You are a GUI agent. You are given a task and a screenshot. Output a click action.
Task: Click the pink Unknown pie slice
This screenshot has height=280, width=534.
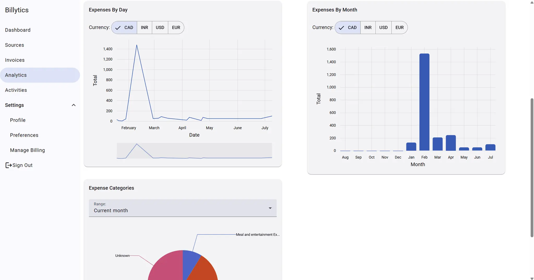[x=168, y=267]
